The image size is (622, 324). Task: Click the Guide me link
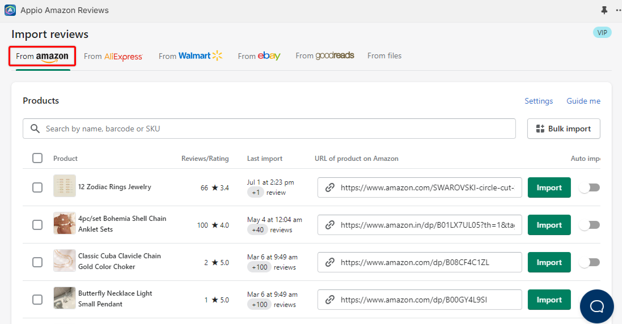tap(583, 101)
